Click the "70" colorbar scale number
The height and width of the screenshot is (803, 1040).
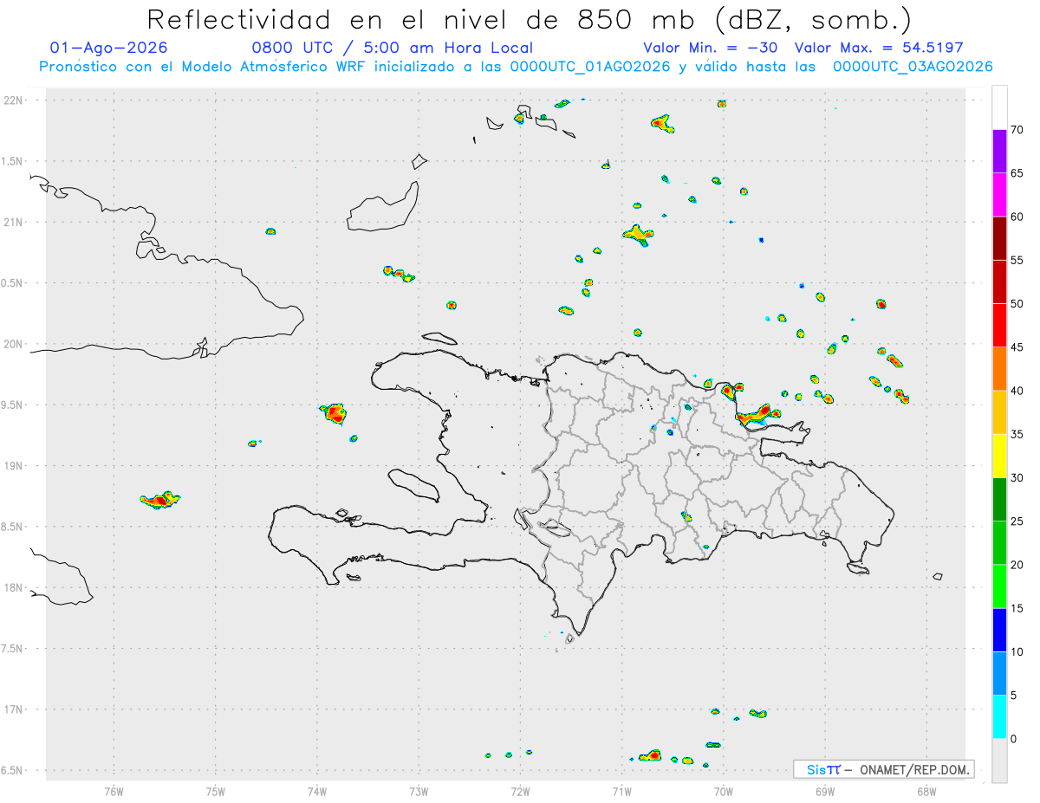coord(1017,130)
